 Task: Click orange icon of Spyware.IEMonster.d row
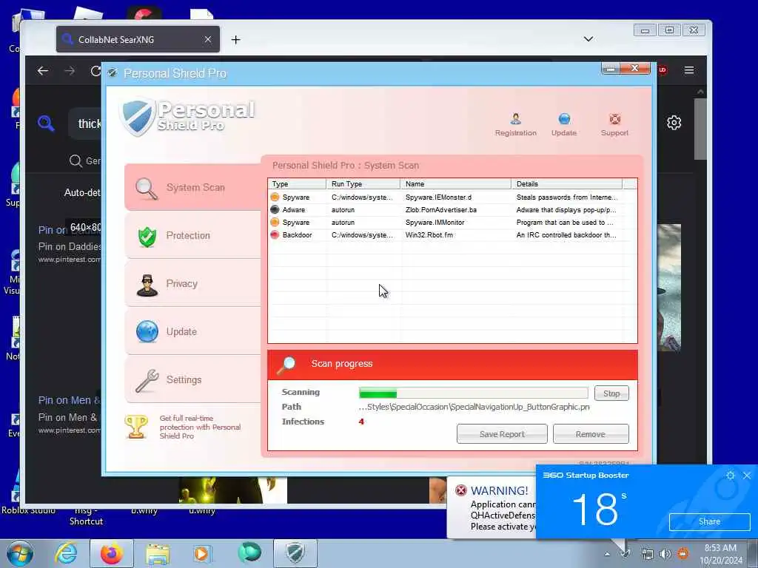point(275,197)
